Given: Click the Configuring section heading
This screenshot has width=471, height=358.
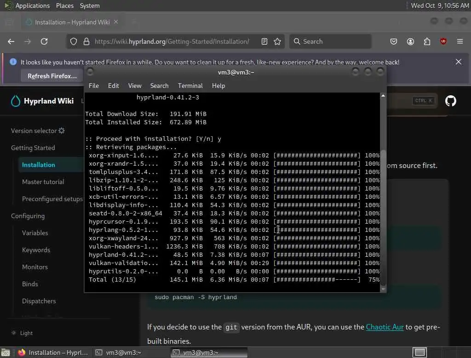Looking at the screenshot, I should (28, 216).
